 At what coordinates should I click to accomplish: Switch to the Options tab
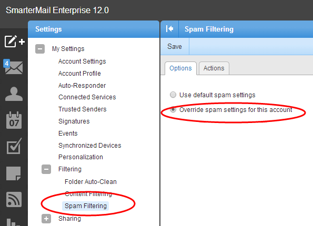coord(180,68)
